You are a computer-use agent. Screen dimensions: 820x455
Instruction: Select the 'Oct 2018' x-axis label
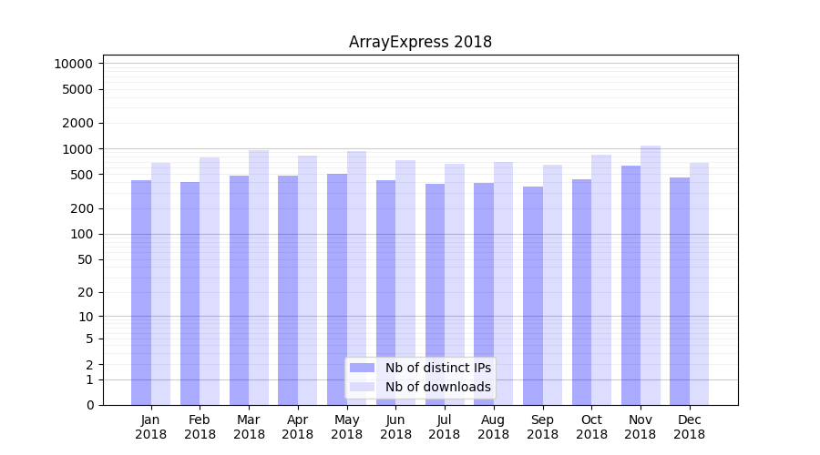click(x=591, y=427)
